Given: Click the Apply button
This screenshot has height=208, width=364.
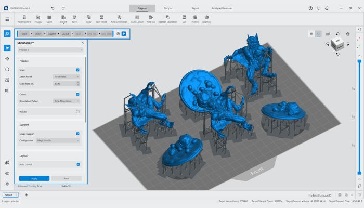Looking at the screenshot, I should click(x=34, y=178).
